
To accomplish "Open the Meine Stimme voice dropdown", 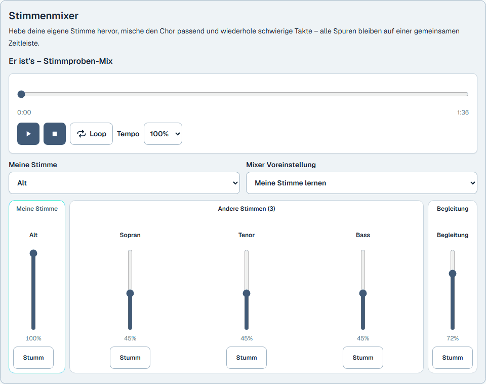I will click(x=125, y=183).
